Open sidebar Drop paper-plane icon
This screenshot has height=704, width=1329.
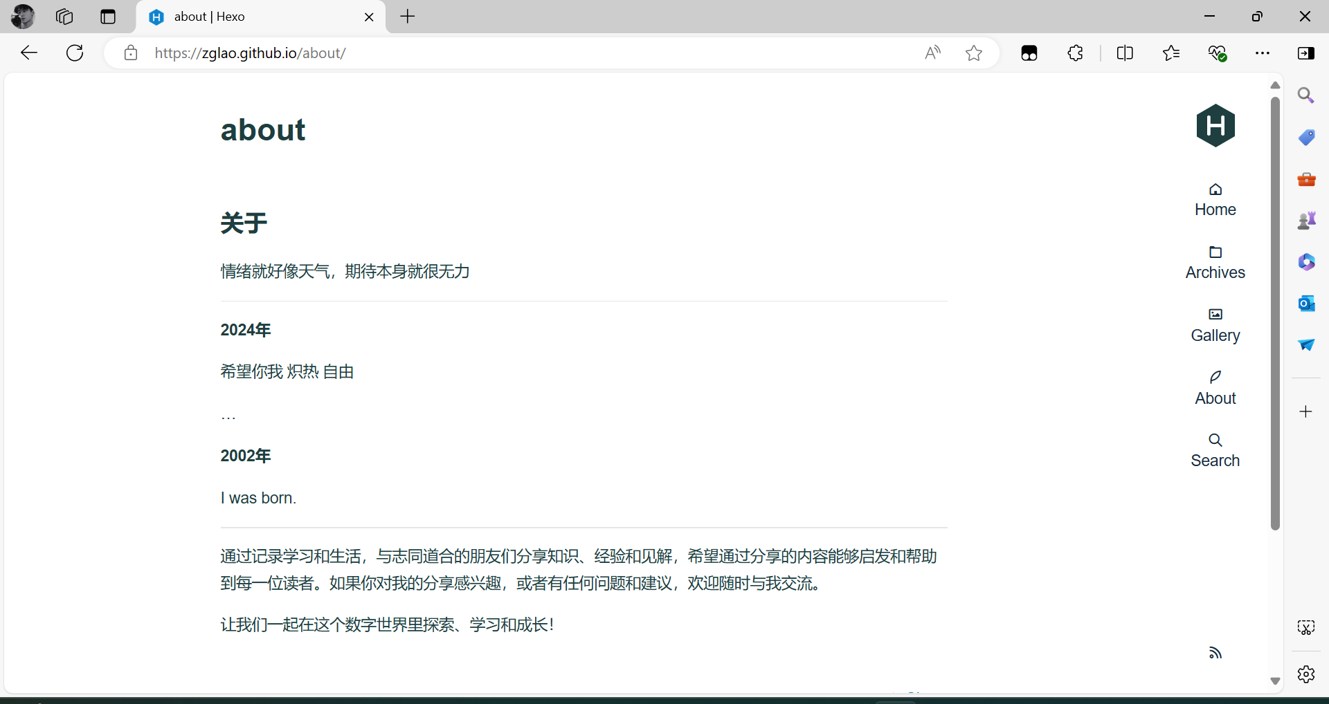[x=1306, y=344]
